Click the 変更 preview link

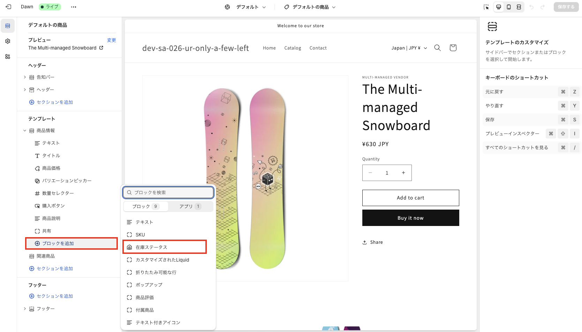coord(111,40)
